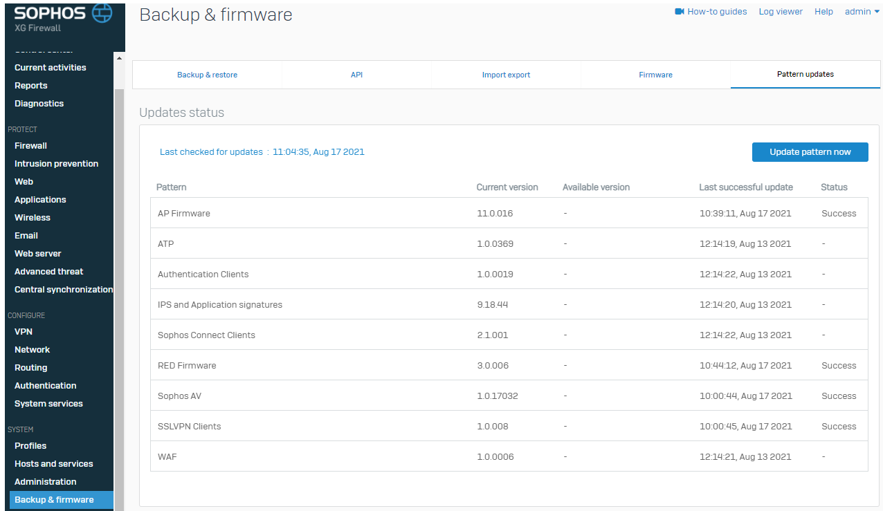Open the Web protection section
The width and height of the screenshot is (883, 511).
pos(24,182)
